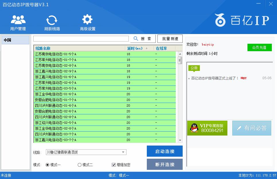Image resolution: width=277 pixels, height=179 pixels.
Task: Click 断开连接 to disconnect
Action: point(165,164)
